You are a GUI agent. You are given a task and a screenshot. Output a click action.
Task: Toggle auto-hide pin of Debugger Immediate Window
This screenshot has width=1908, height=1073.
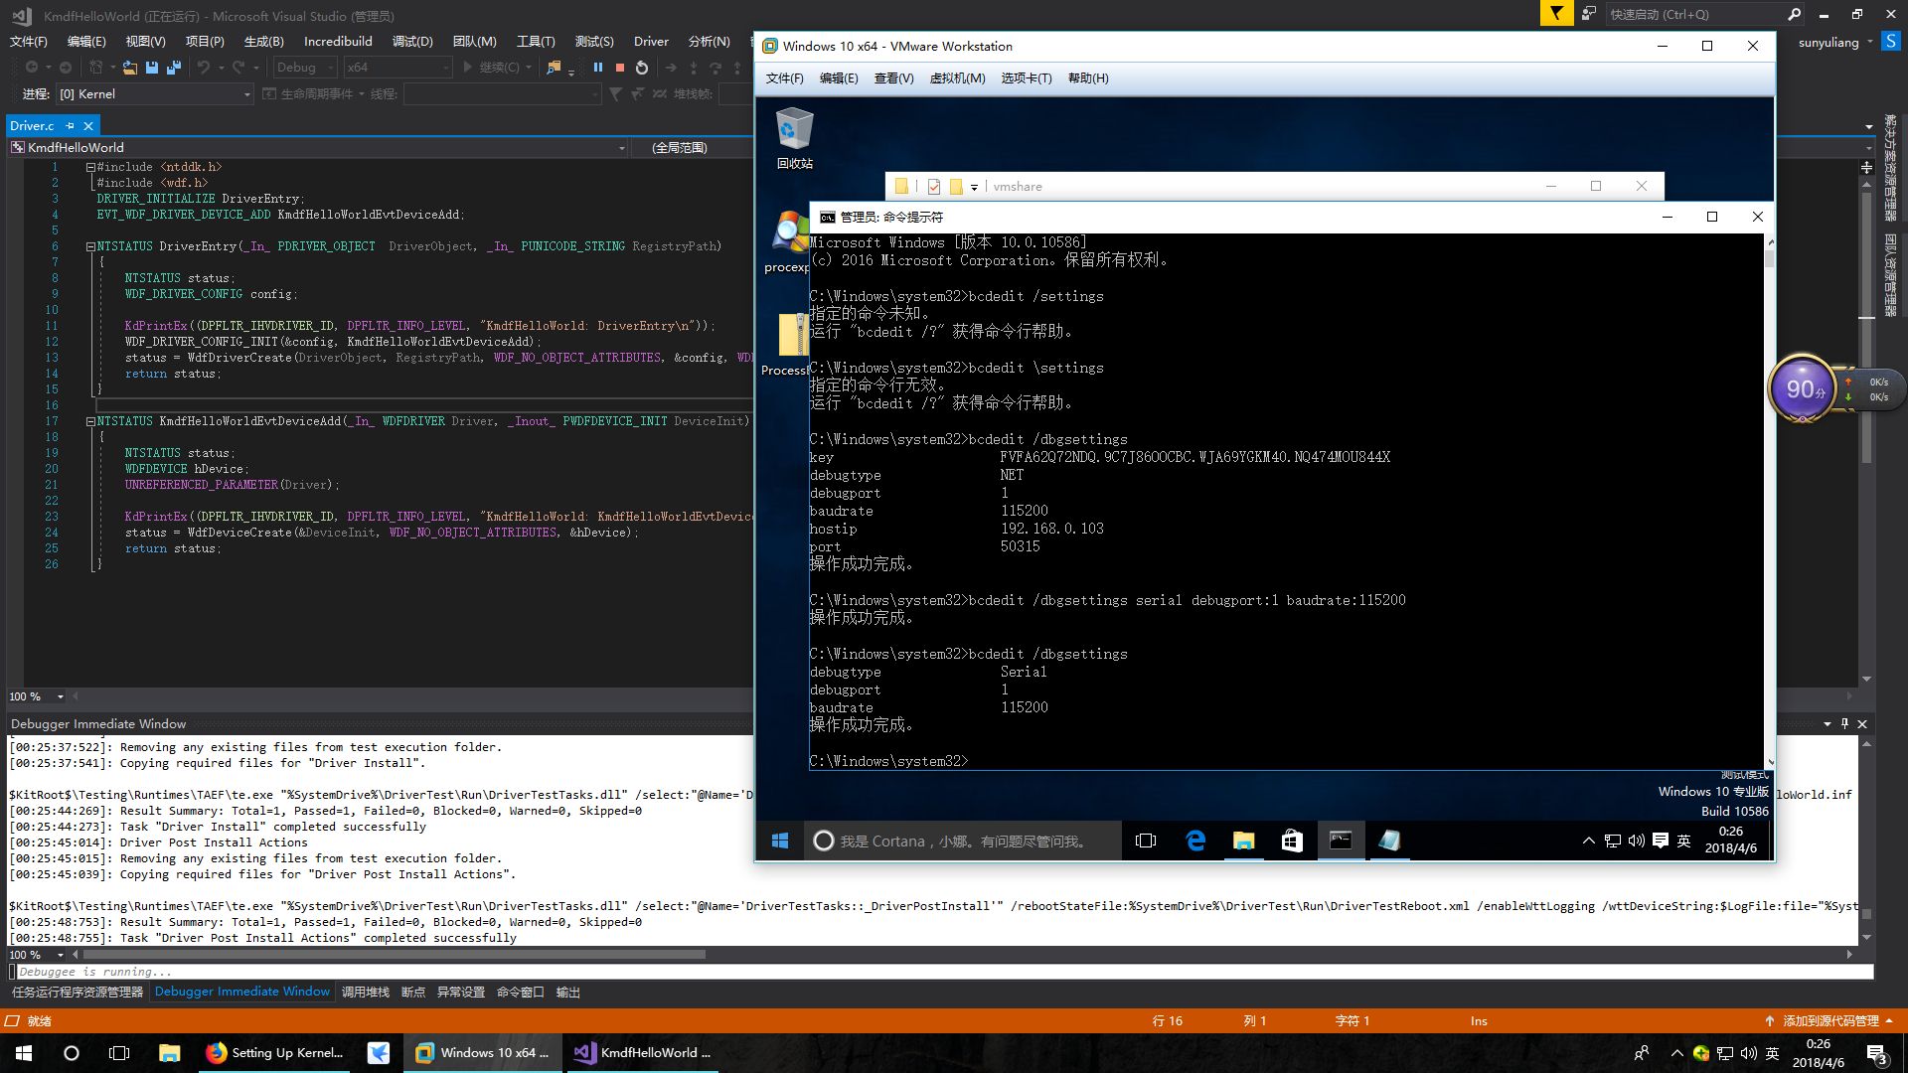(1844, 723)
